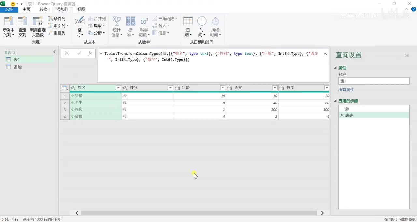Viewport: 417px width, 222px height.
Task: Select query 备胎 in queries list
Action: click(29, 67)
